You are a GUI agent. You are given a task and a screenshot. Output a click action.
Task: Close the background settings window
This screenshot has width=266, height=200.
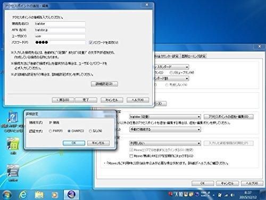[x=260, y=46]
